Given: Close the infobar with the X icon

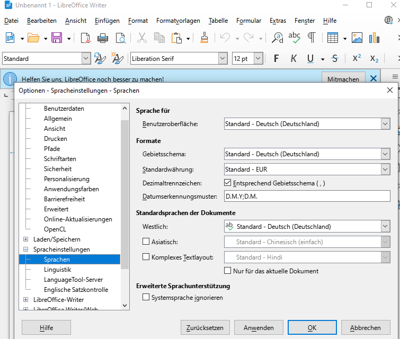Looking at the screenshot, I should coord(373,78).
